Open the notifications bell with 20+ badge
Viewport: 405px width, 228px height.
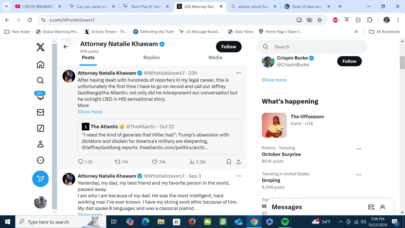coord(40,96)
